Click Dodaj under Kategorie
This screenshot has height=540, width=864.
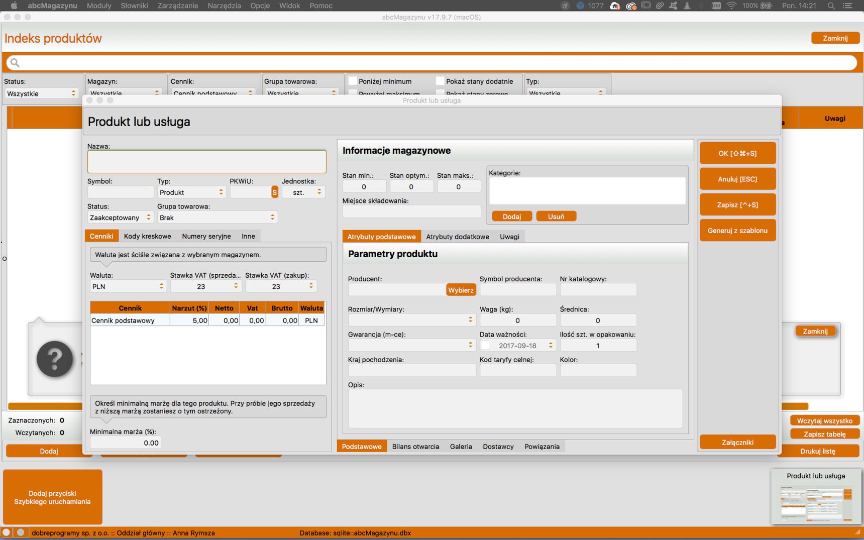[x=512, y=217]
